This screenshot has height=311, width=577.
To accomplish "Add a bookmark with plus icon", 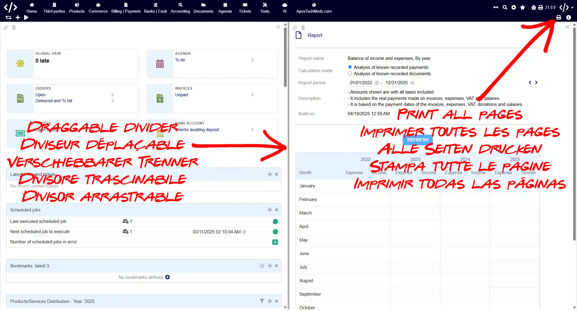I will tap(167, 277).
